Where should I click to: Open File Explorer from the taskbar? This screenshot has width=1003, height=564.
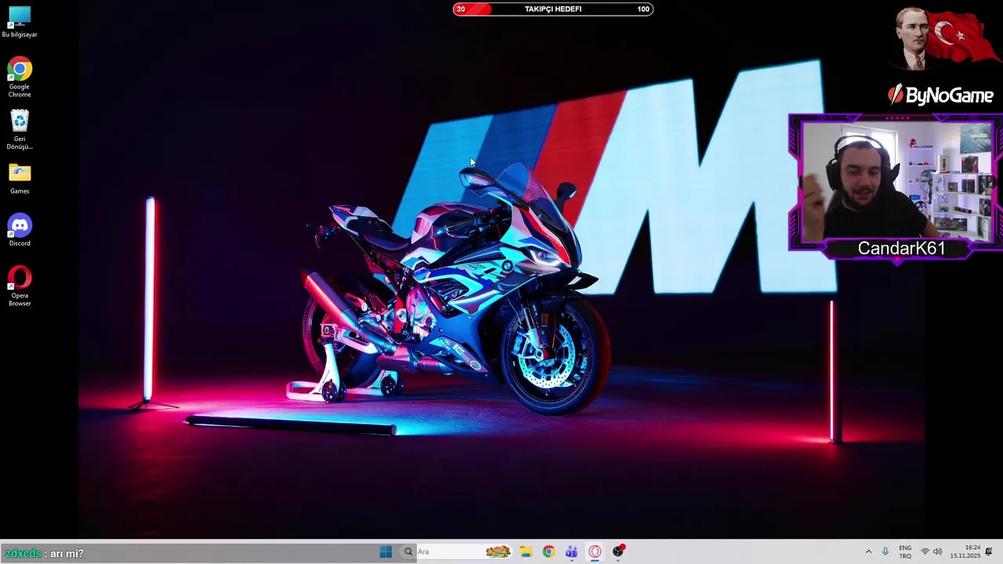526,551
